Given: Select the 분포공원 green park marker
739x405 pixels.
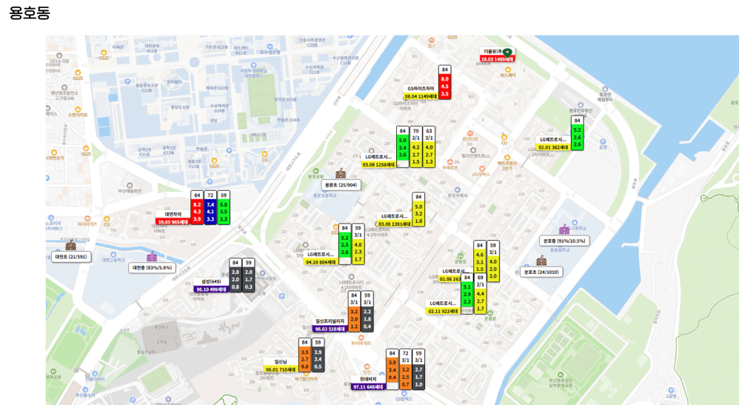Looking at the screenshot, I should [315, 171].
